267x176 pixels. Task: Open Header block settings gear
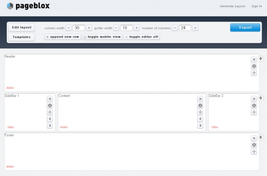click(x=254, y=66)
